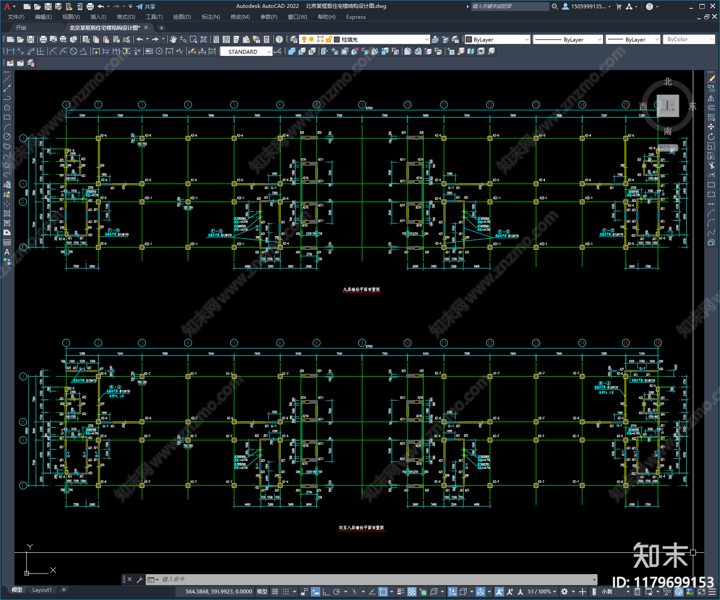Click the Autodesk App Store cart icon
The height and width of the screenshot is (600, 720).
tap(619, 6)
